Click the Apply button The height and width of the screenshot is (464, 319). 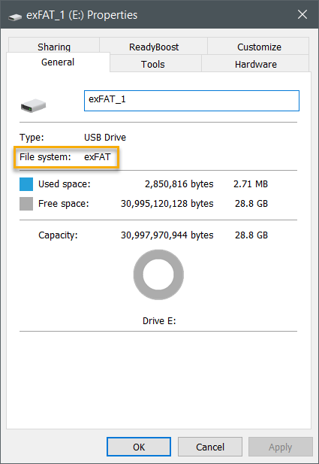(280, 447)
